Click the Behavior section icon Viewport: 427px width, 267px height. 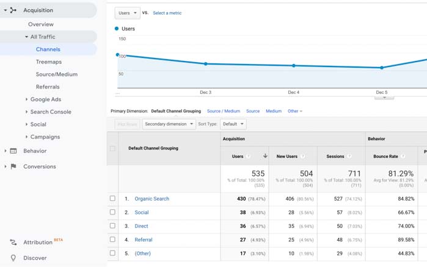13,151
